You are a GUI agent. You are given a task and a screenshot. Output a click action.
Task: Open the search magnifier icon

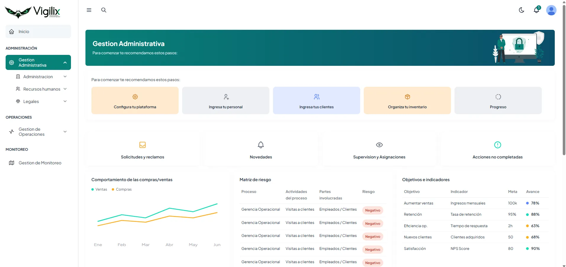point(104,10)
